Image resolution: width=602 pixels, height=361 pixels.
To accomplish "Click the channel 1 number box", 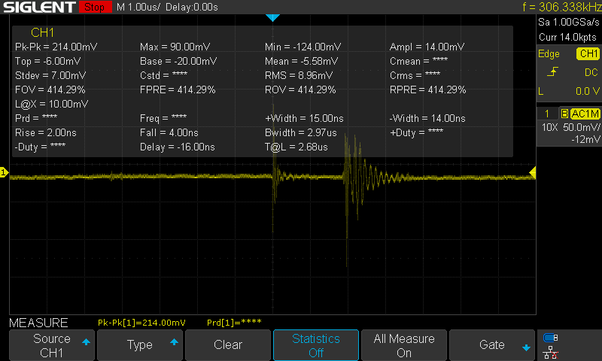I will point(547,114).
